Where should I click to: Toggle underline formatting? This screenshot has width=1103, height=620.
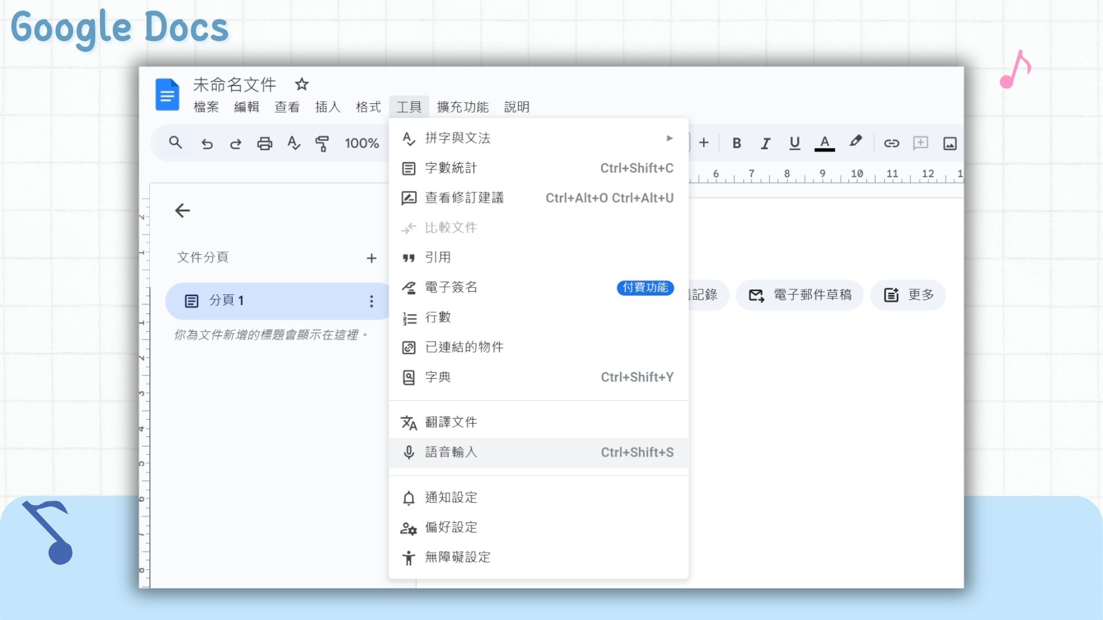[x=795, y=144]
